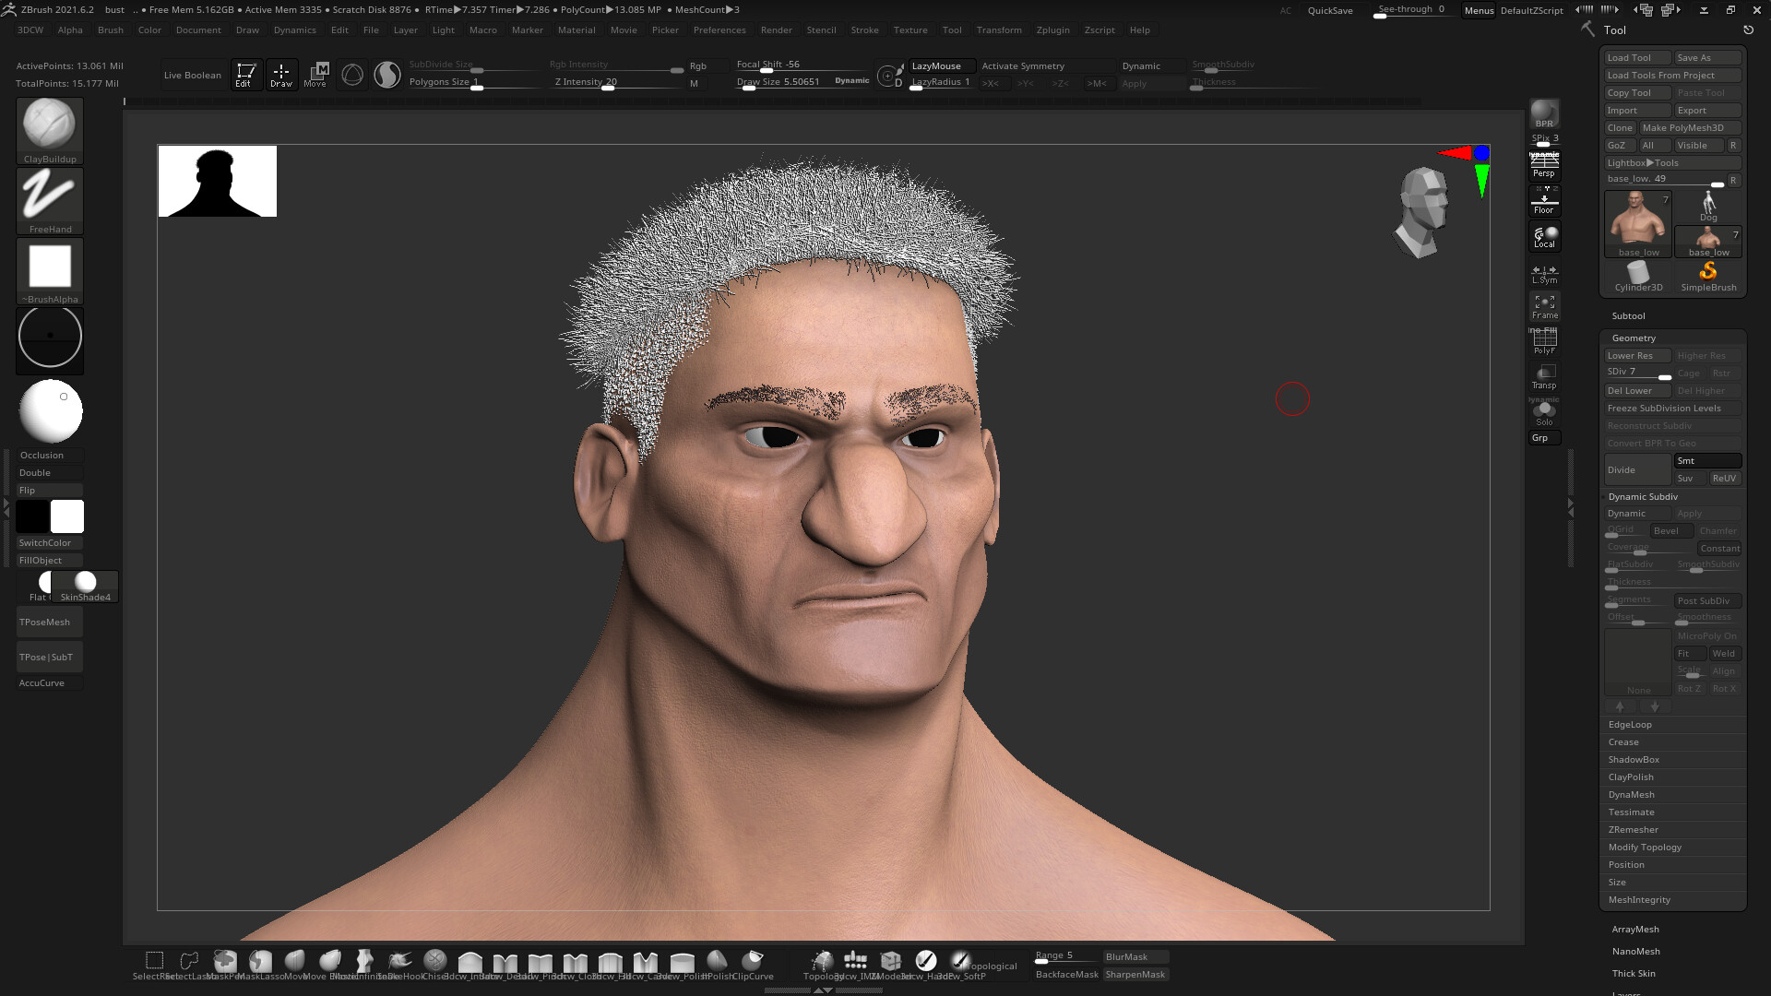Open the FreeHand stroke selector
1771x996 pixels.
tap(50, 196)
